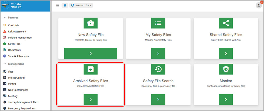Click the arrow button under Monitor
This screenshot has height=111, width=264.
(x=226, y=99)
